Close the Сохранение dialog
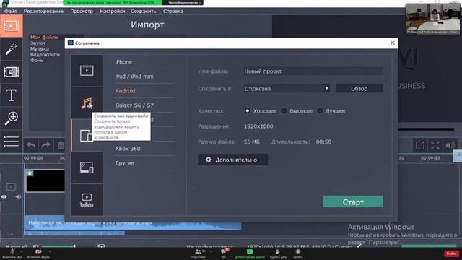 [393, 43]
